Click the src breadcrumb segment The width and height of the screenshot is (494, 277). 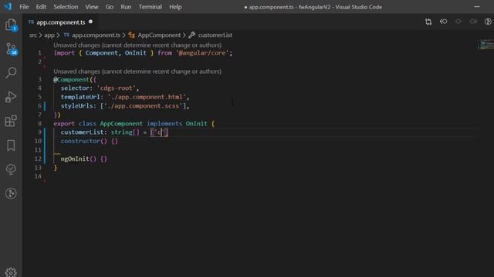(33, 35)
